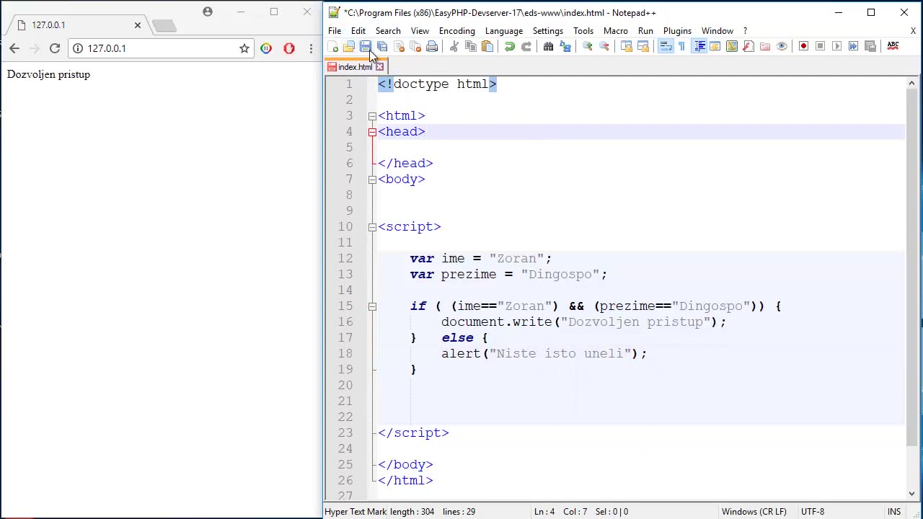Click the Stop recording macro icon

tap(820, 46)
